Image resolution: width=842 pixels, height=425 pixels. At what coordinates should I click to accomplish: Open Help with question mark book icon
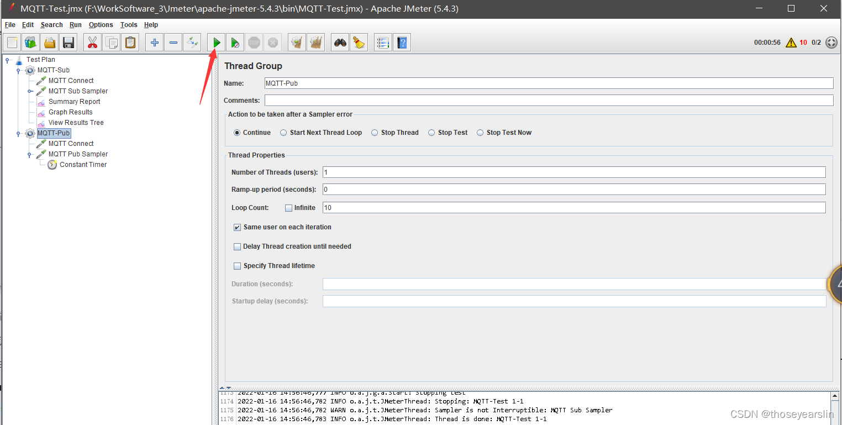coord(402,43)
